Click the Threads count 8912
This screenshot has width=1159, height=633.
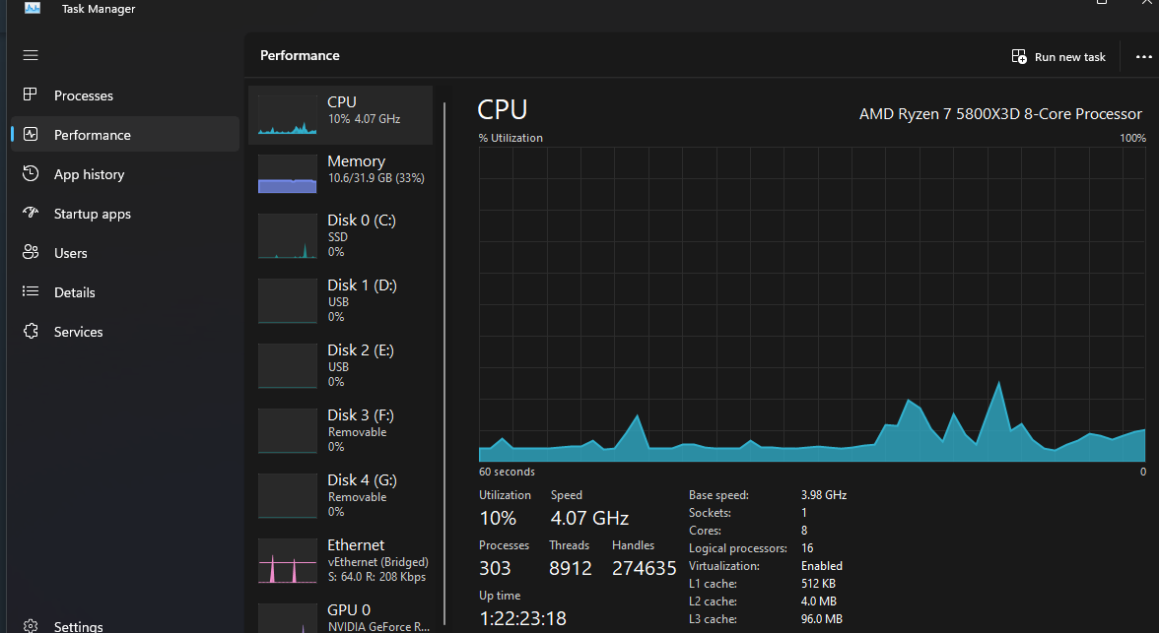coord(570,568)
